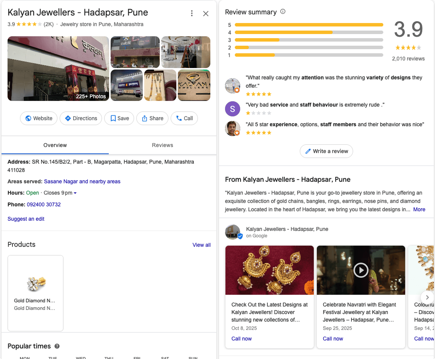View all Products

tap(201, 245)
